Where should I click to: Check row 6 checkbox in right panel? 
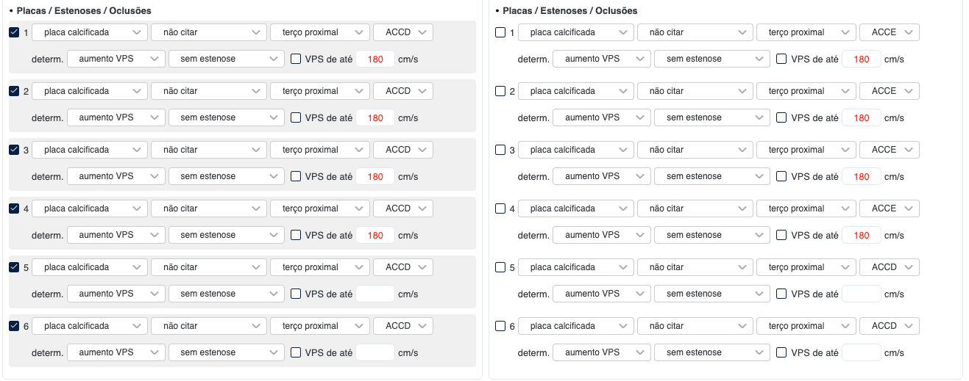click(500, 326)
